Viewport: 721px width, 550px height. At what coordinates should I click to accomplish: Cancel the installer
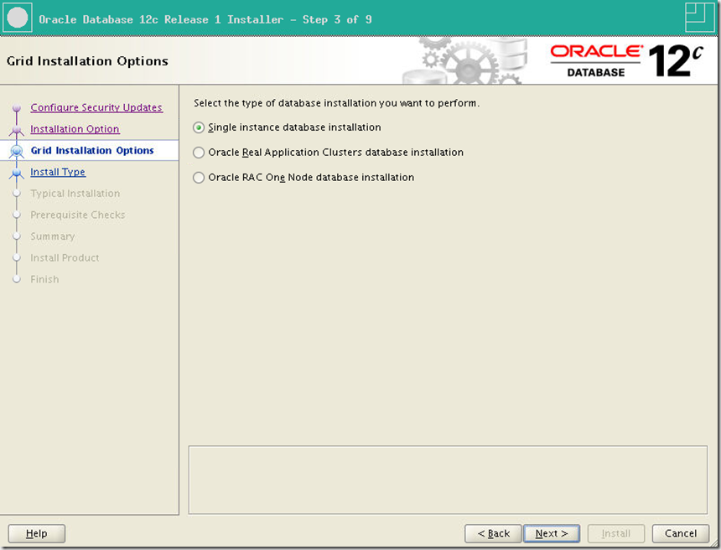pyautogui.click(x=681, y=533)
